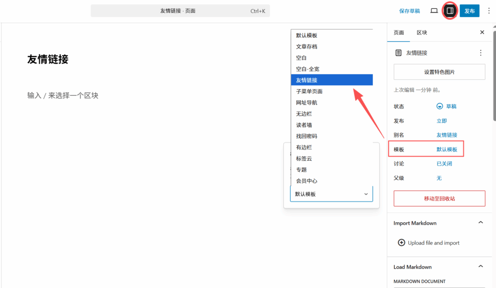This screenshot has width=496, height=288.
Task: Click the laptop preview icon
Action: coord(434,11)
